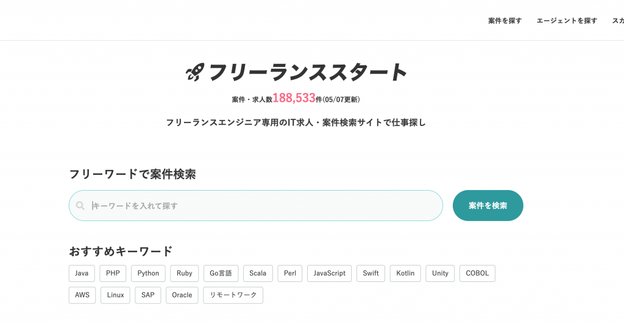Select the Linux keyword tag
This screenshot has width=624, height=324.
point(115,295)
